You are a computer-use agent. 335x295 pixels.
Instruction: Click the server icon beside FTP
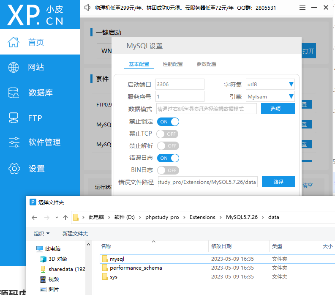pyautogui.click(x=14, y=118)
